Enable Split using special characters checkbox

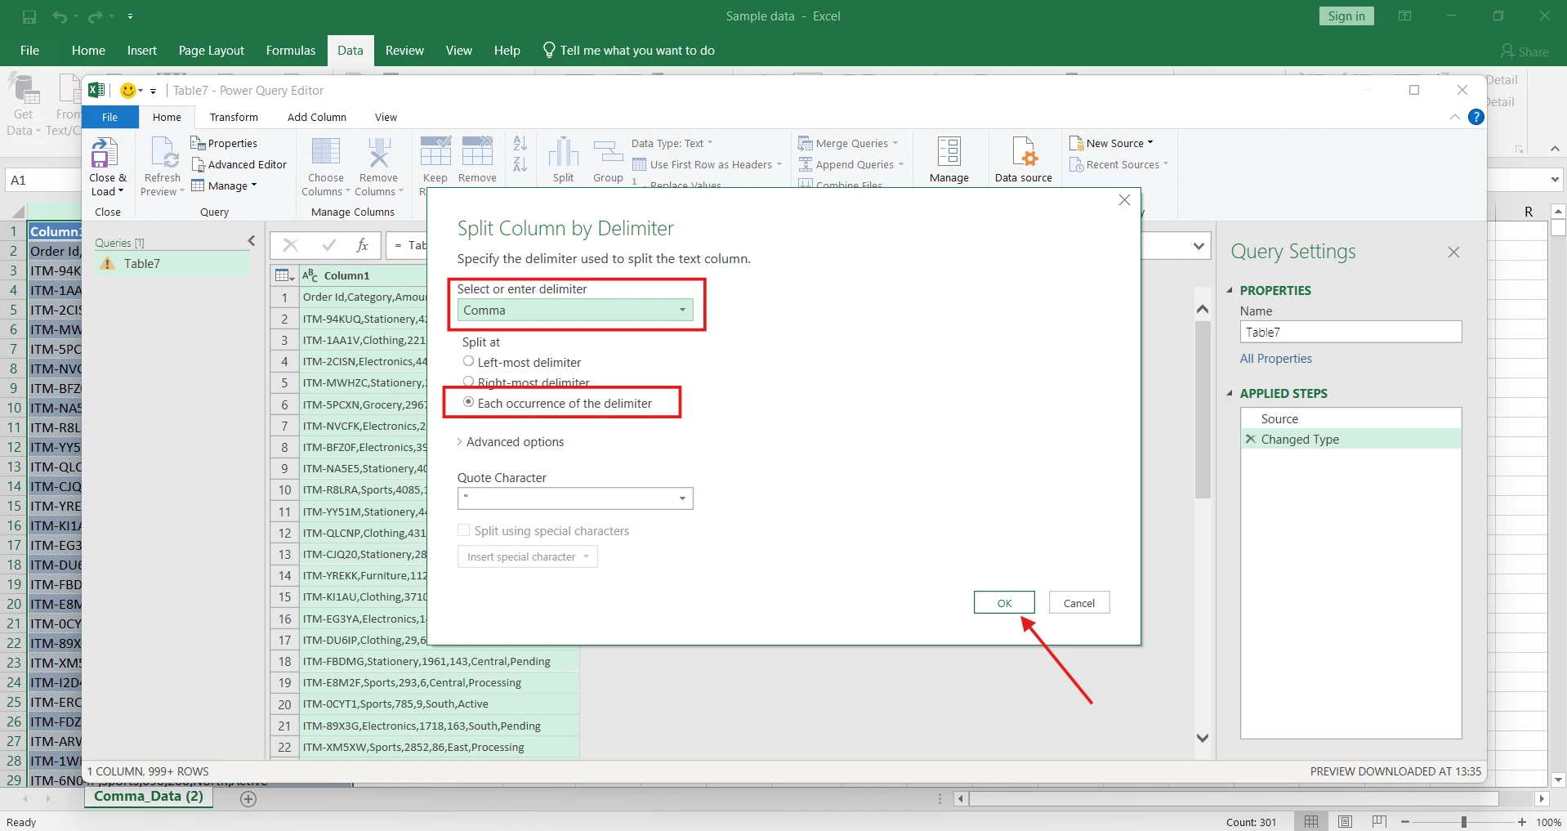(464, 530)
